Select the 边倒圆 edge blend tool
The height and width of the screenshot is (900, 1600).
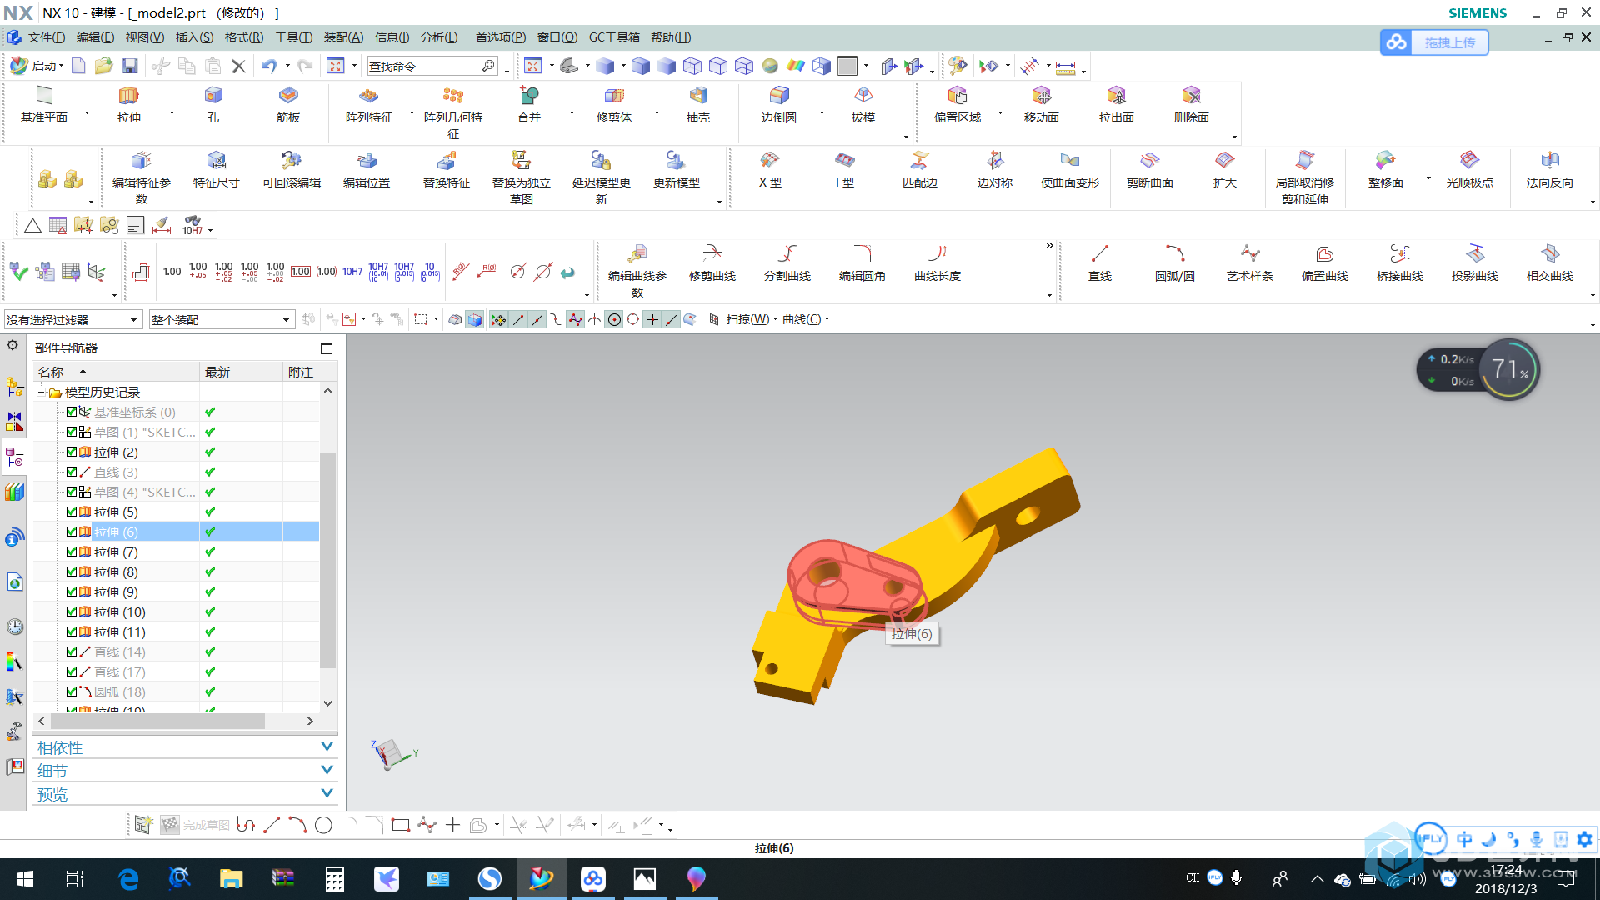tap(779, 96)
